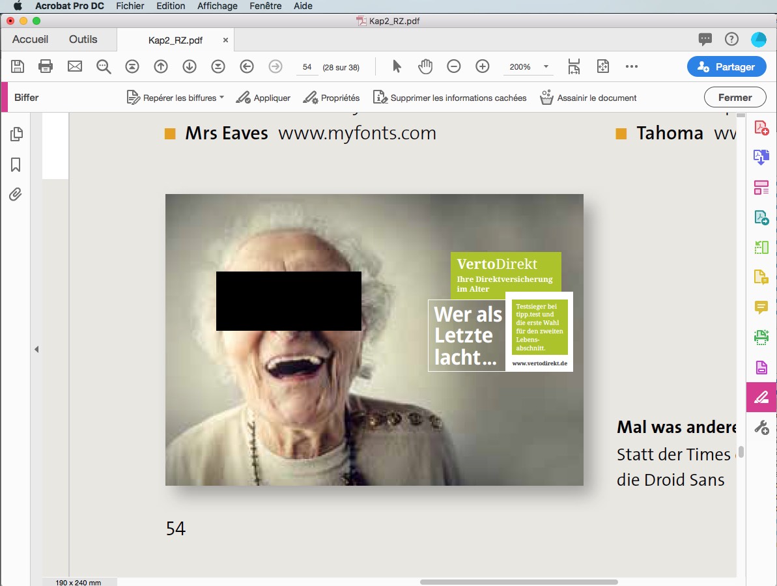Open Edition menu
This screenshot has height=586, width=777.
click(171, 6)
